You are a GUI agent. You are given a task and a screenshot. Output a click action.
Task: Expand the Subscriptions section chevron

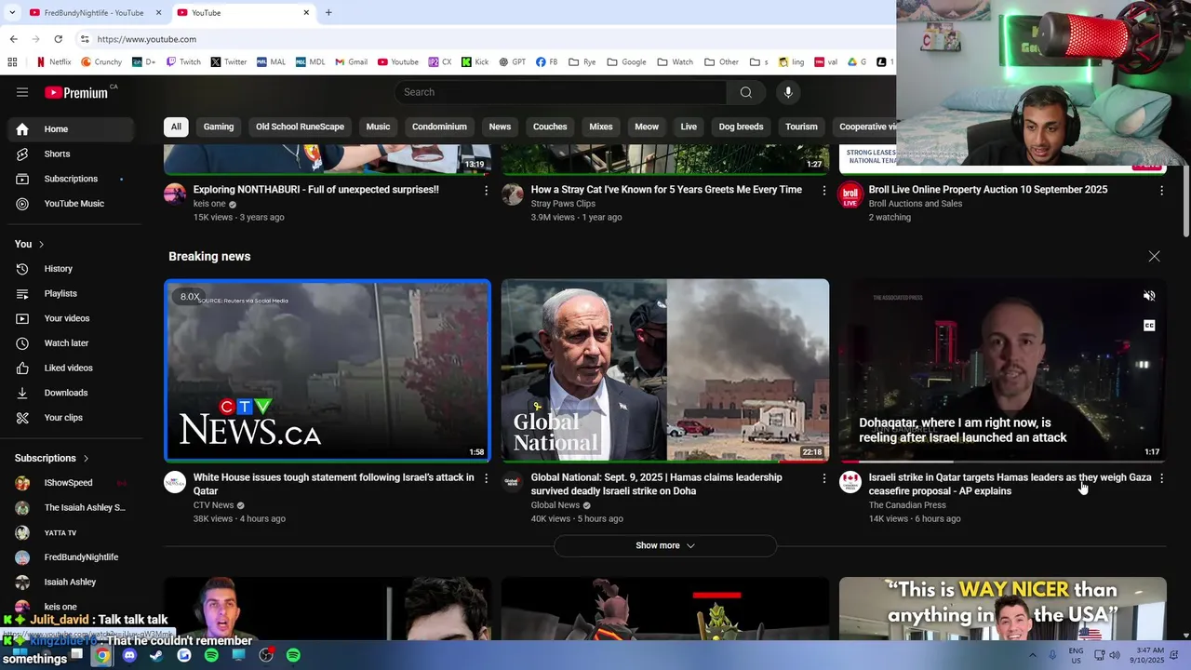(x=86, y=459)
